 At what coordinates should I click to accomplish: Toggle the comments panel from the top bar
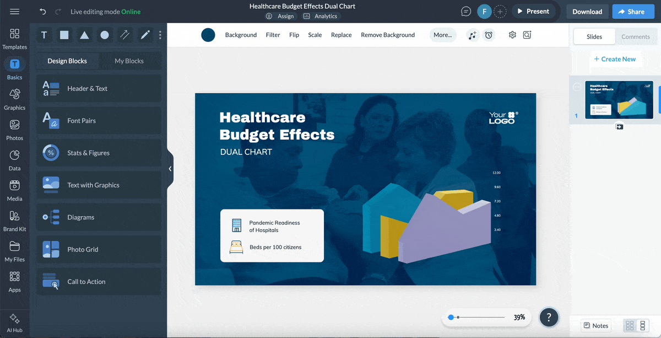[465, 11]
